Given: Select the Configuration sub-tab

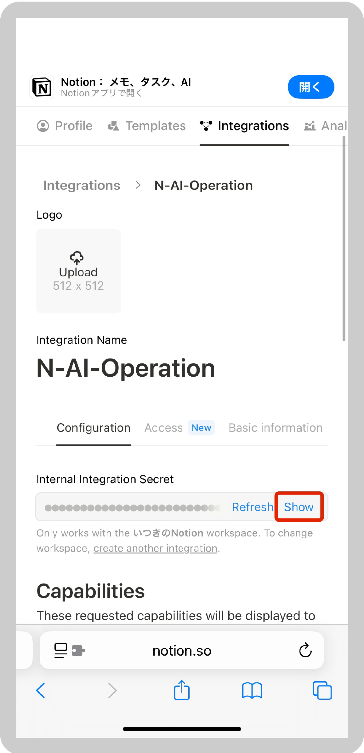Looking at the screenshot, I should pos(94,428).
